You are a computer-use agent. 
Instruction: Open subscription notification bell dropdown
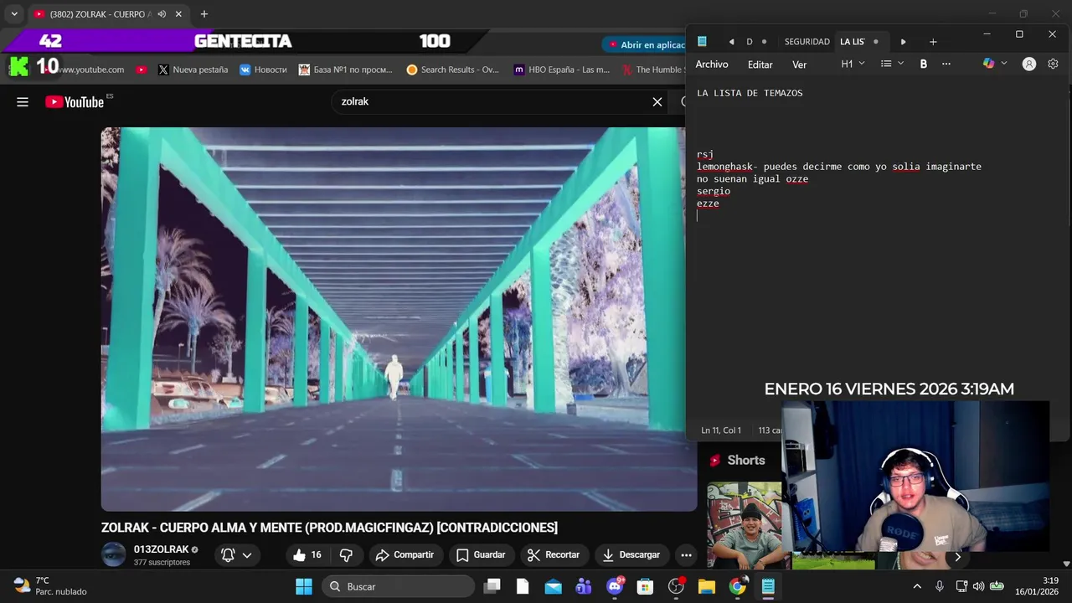237,554
